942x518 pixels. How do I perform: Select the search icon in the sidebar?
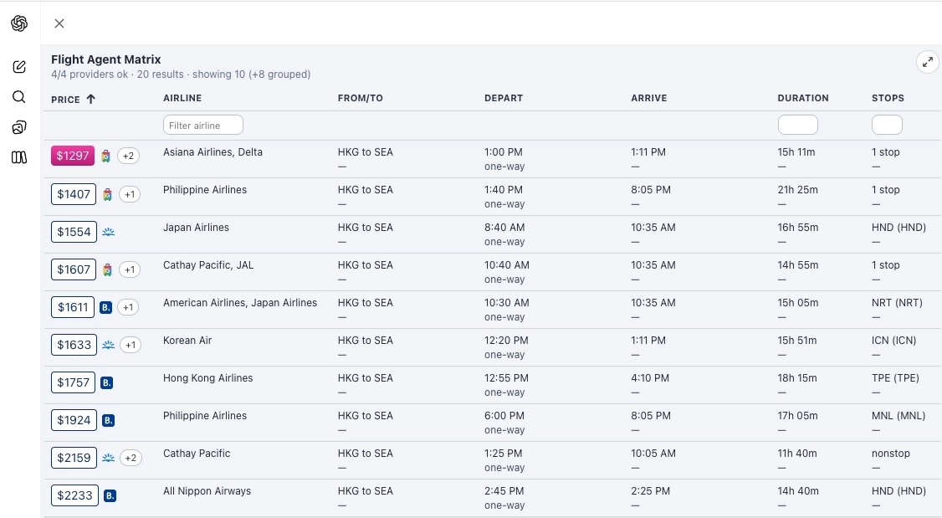[18, 97]
